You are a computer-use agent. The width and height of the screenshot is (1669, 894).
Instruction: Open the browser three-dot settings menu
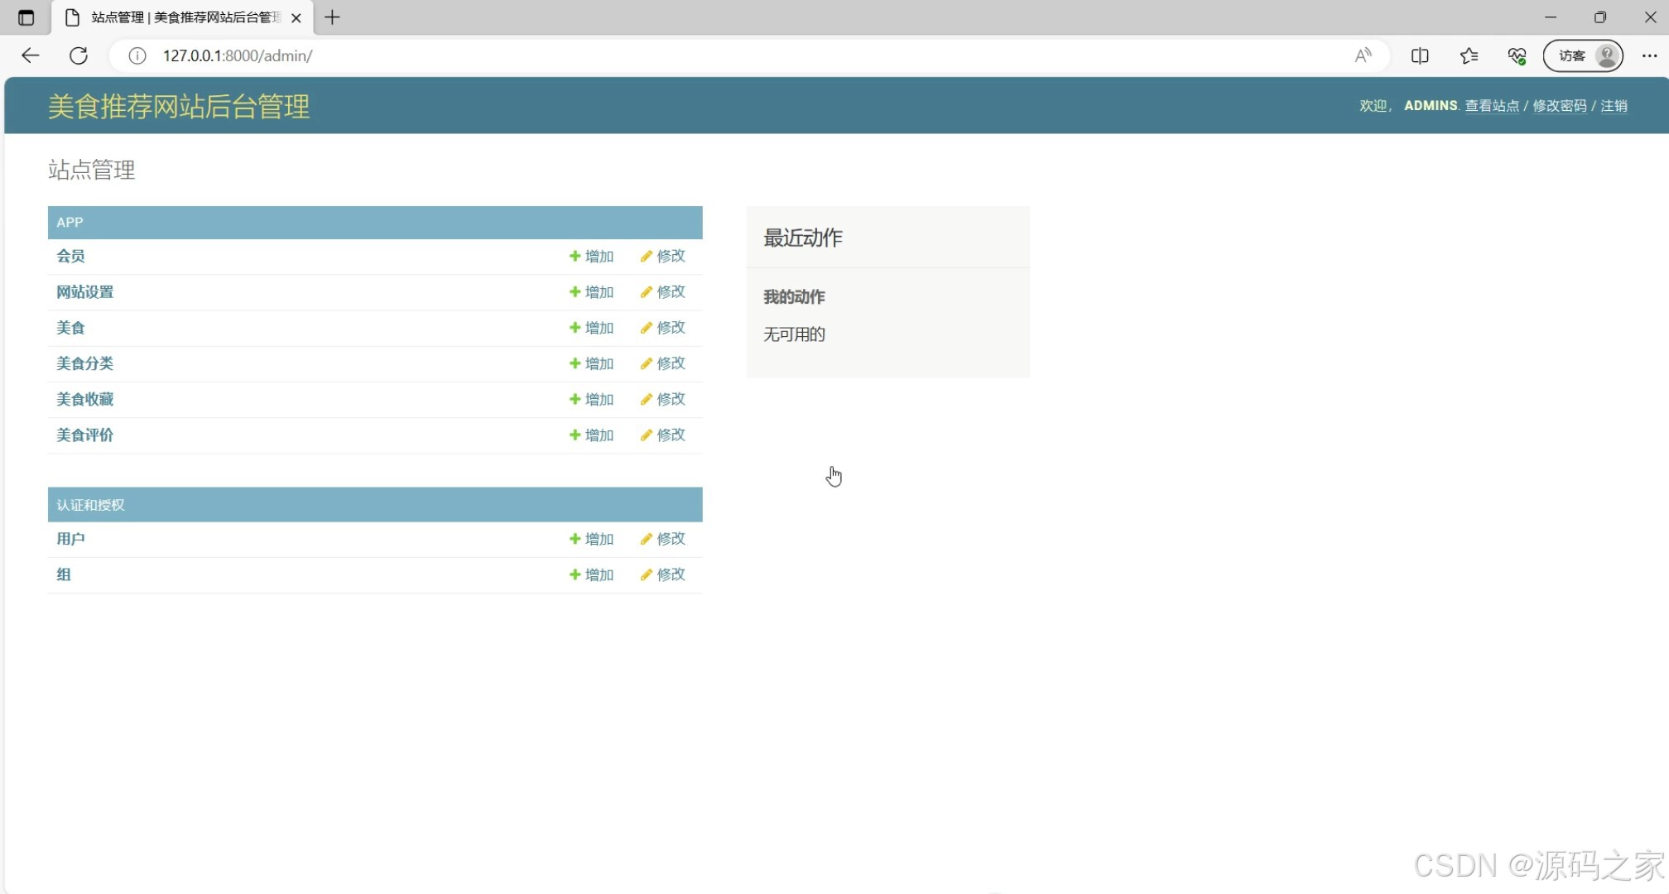[1649, 55]
